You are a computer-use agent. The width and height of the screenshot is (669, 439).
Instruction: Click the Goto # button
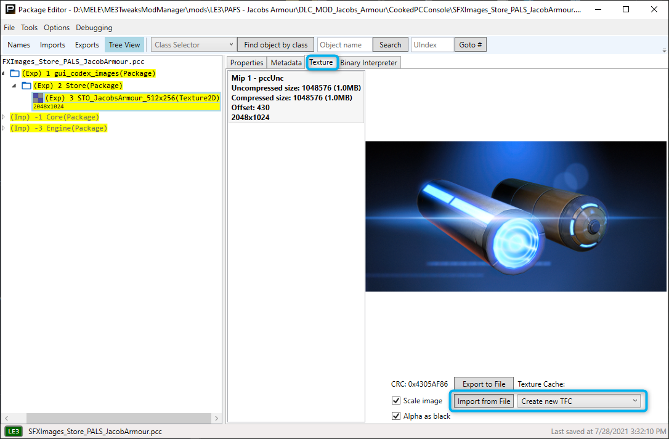tap(471, 45)
